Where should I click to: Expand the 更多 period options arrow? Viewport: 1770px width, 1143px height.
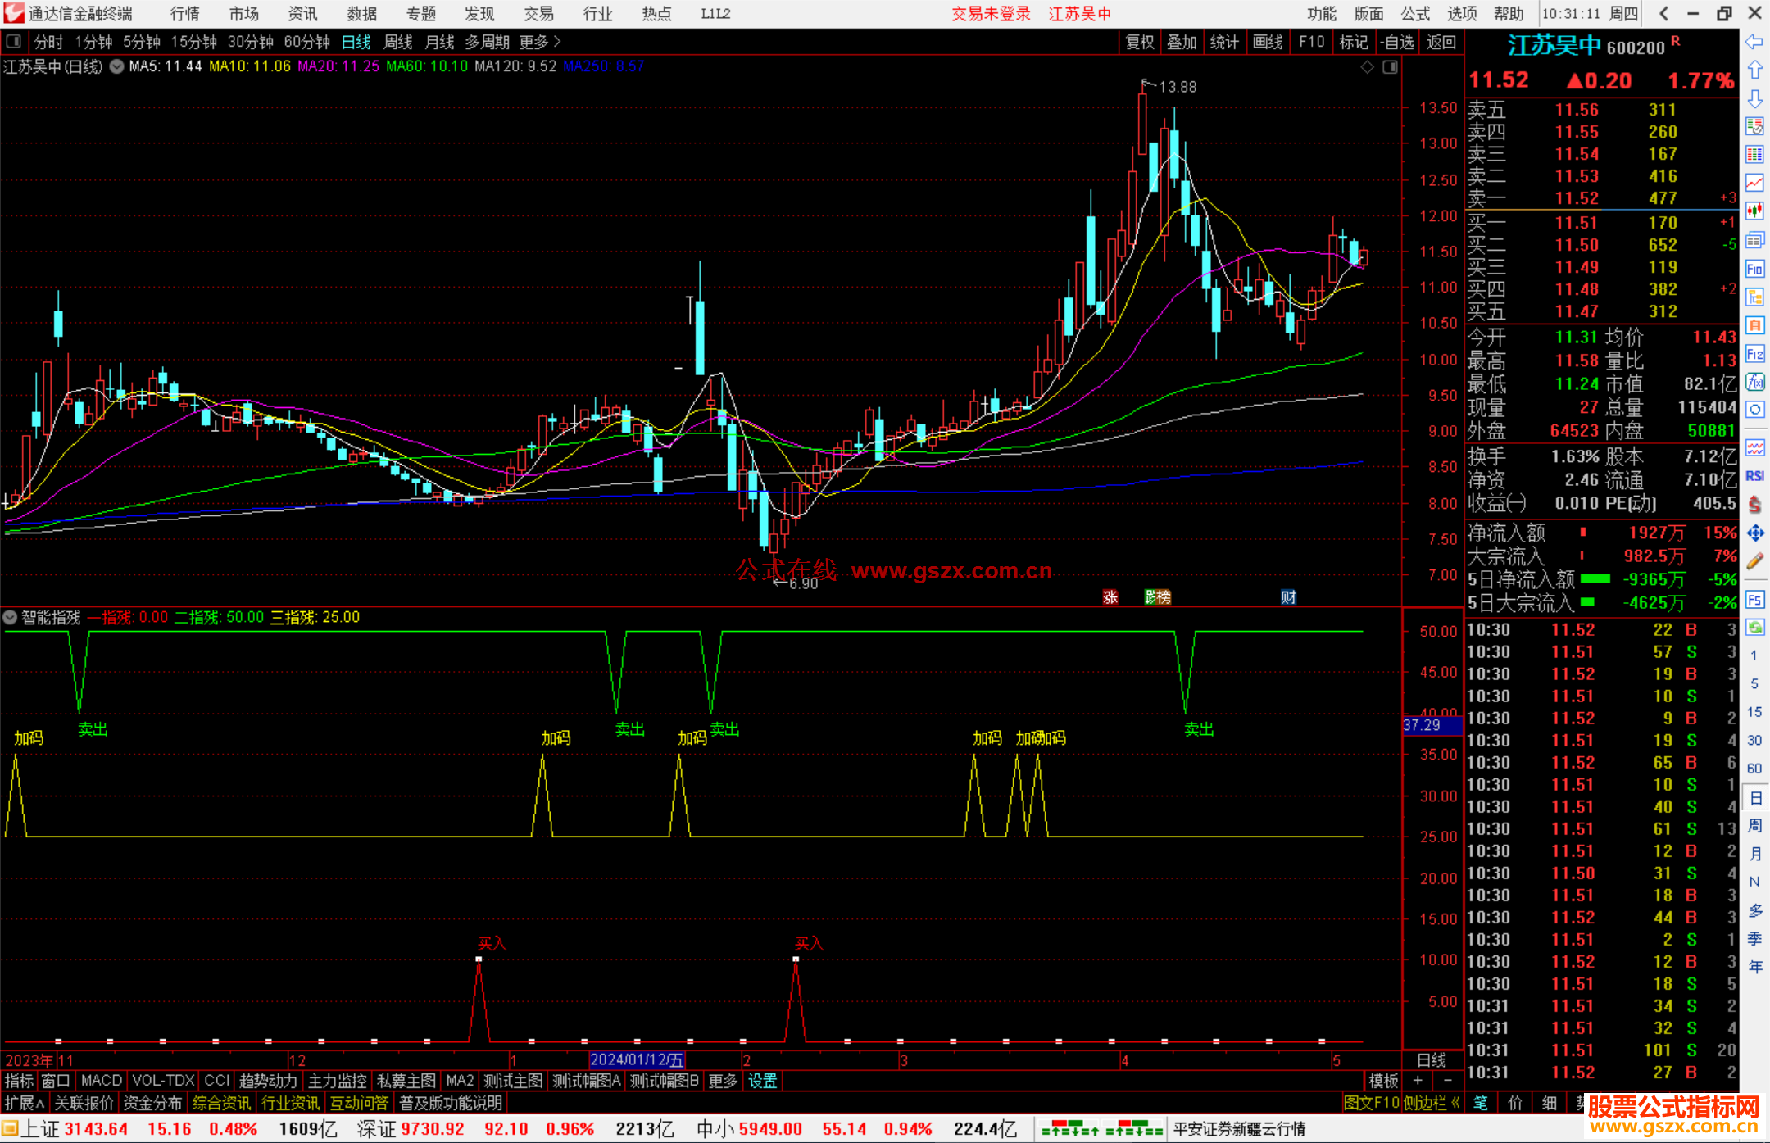[x=557, y=42]
